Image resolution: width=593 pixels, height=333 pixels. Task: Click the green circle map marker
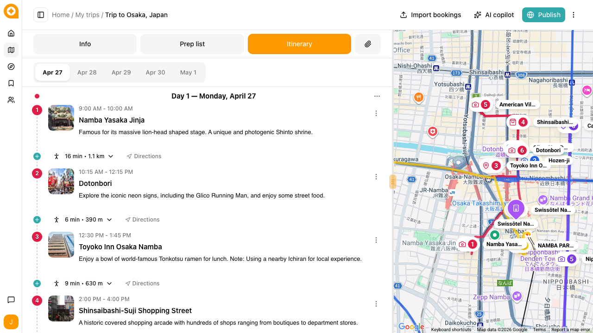[495, 235]
